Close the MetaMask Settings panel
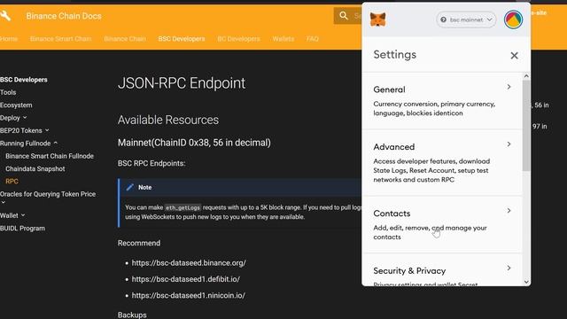This screenshot has height=319, width=567. [514, 55]
